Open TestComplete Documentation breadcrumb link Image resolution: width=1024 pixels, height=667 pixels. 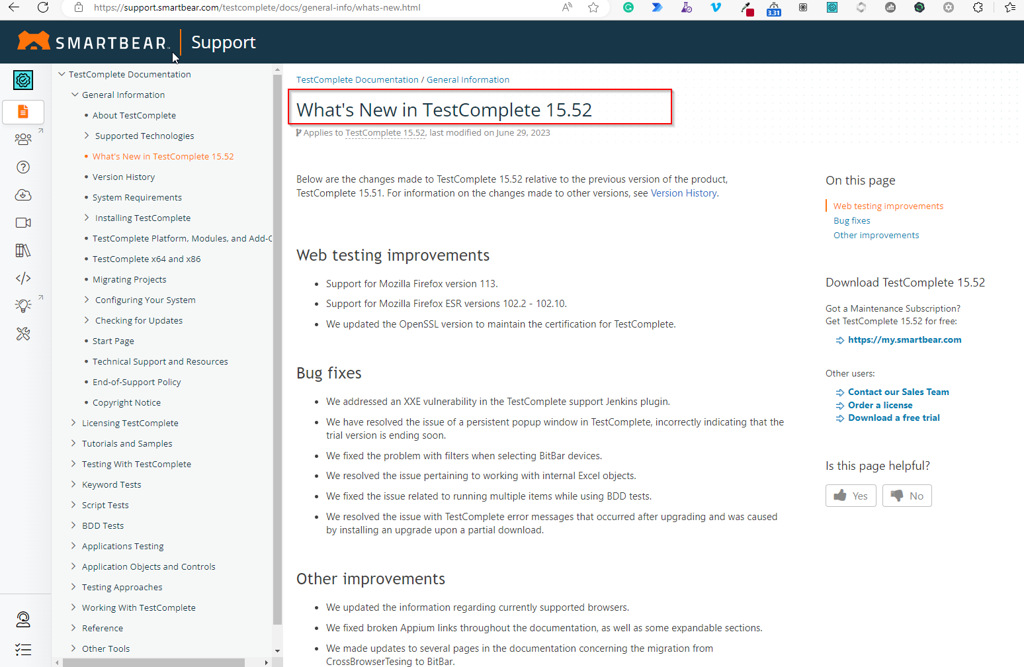[x=357, y=79]
